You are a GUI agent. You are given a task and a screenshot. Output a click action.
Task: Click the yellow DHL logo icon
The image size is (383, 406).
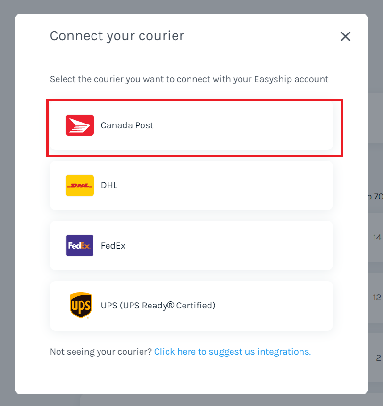79,185
